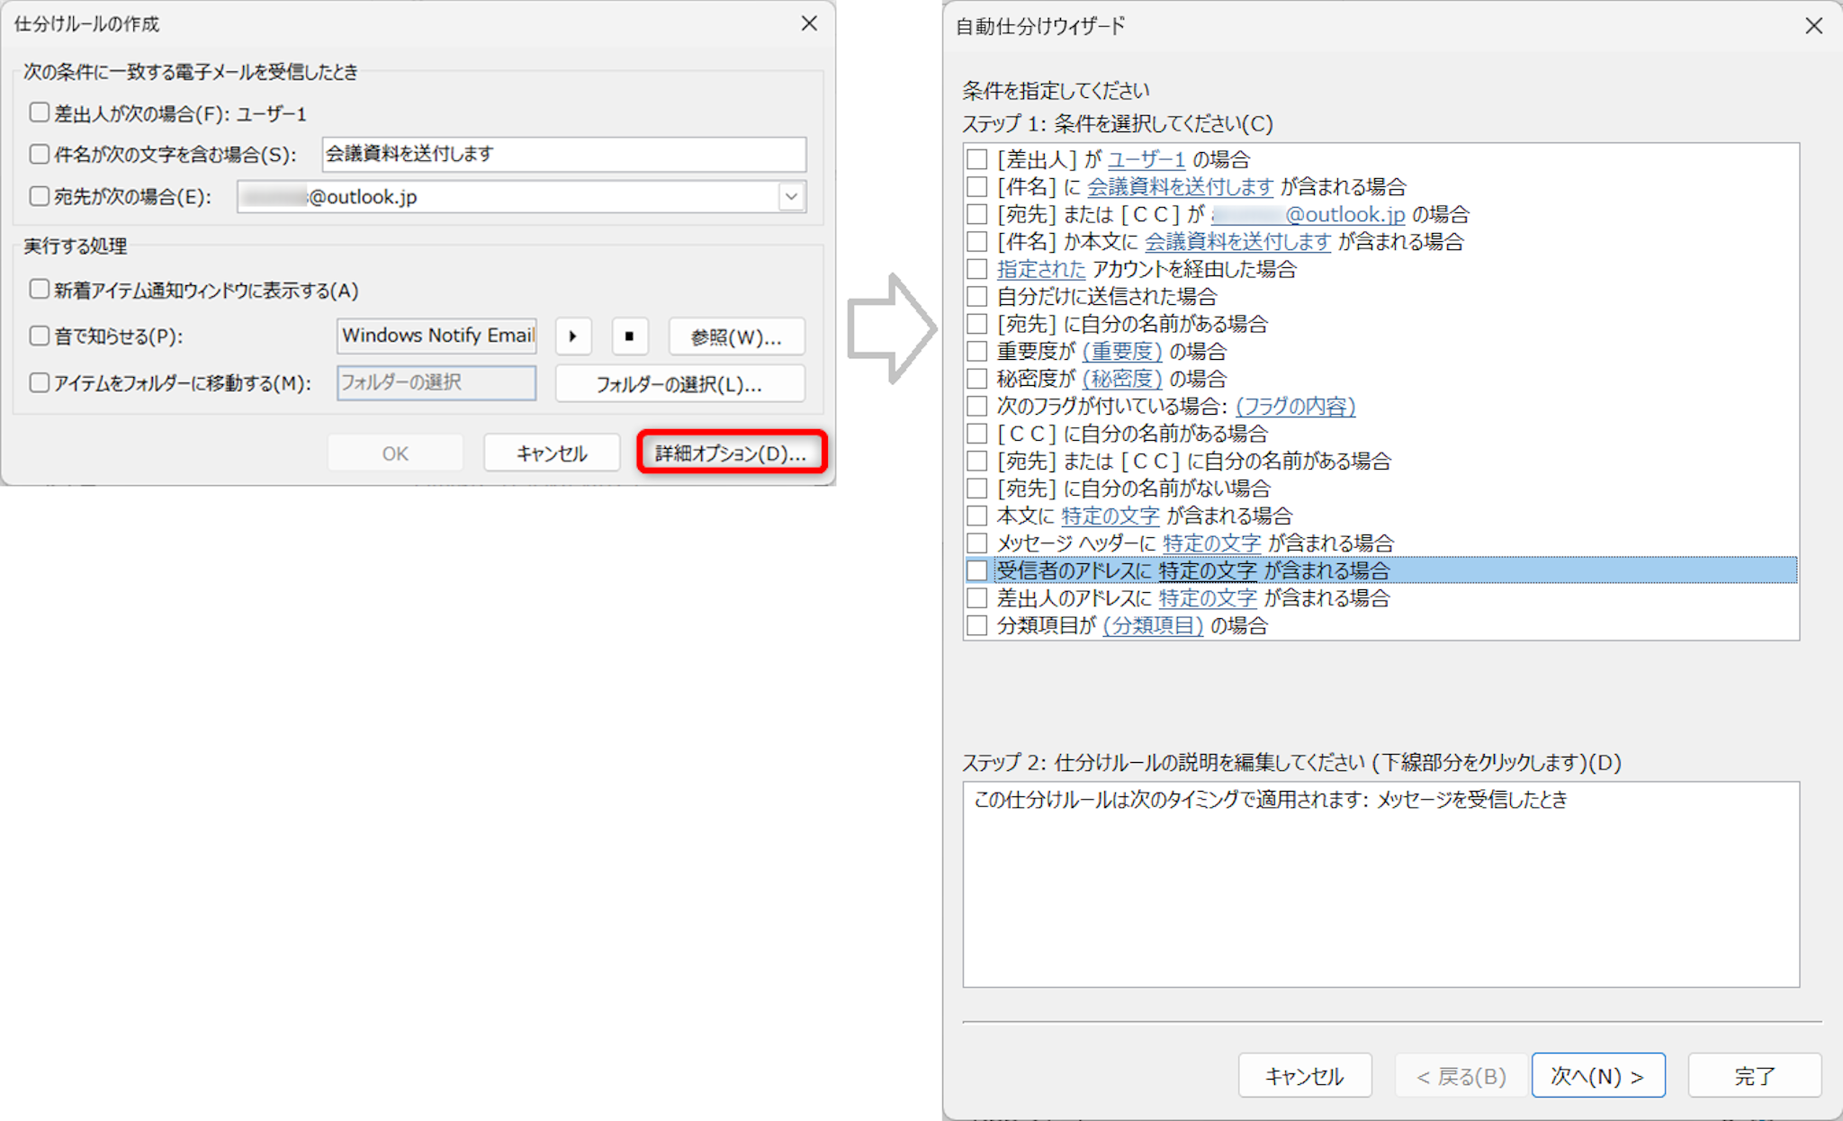
Task: Tick アイテムをフォルダーに移動する checkbox
Action: [x=39, y=382]
